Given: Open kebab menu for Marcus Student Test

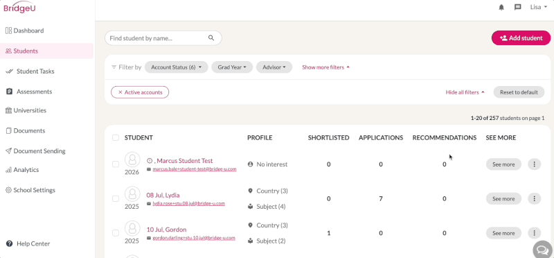Looking at the screenshot, I should click(x=534, y=164).
